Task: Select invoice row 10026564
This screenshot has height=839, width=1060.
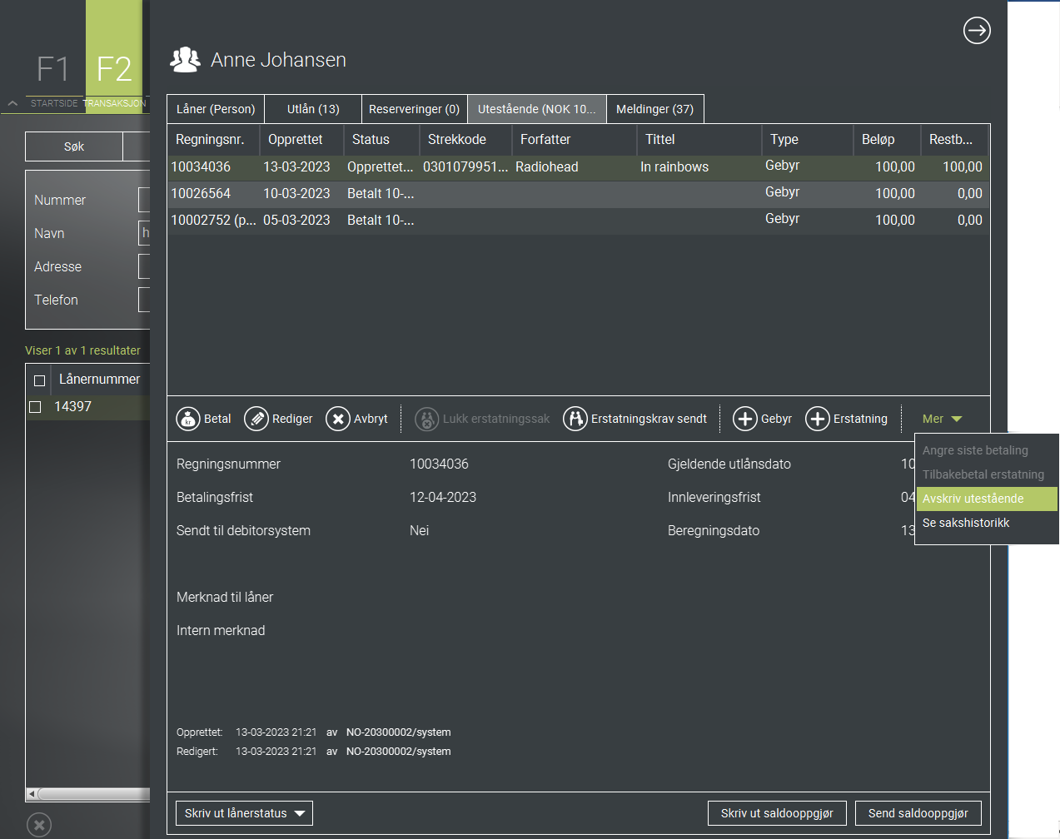Action: tap(578, 194)
